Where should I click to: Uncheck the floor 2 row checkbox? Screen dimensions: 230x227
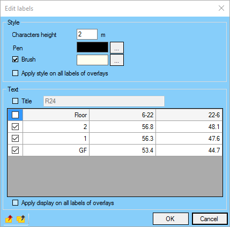tap(15, 127)
